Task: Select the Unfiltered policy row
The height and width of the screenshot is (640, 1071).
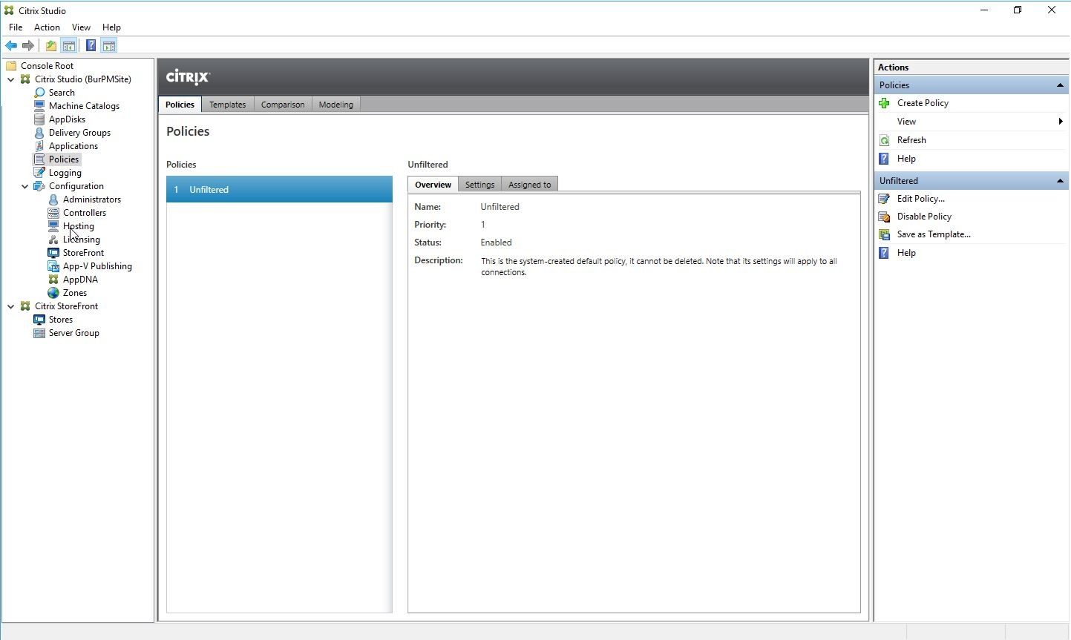Action: click(279, 190)
